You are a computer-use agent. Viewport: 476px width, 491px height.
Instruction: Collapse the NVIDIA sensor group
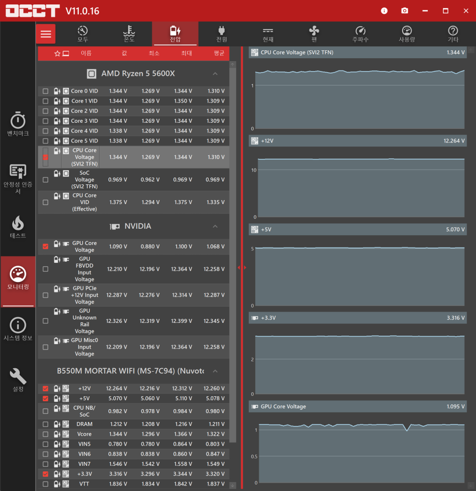(x=215, y=226)
